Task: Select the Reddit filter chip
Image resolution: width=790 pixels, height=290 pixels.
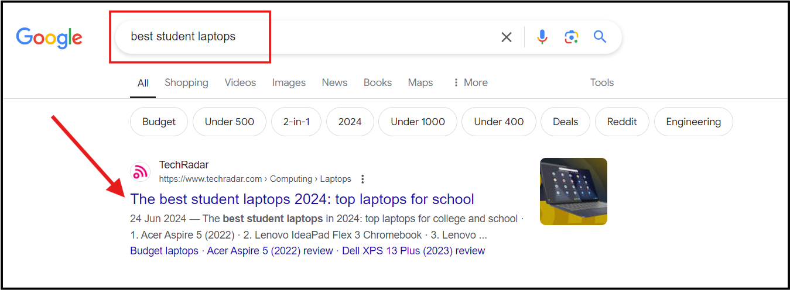Action: point(622,122)
